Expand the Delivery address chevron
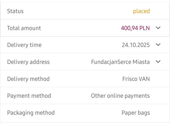Screen dimensions: 170x124 pyautogui.click(x=158, y=61)
